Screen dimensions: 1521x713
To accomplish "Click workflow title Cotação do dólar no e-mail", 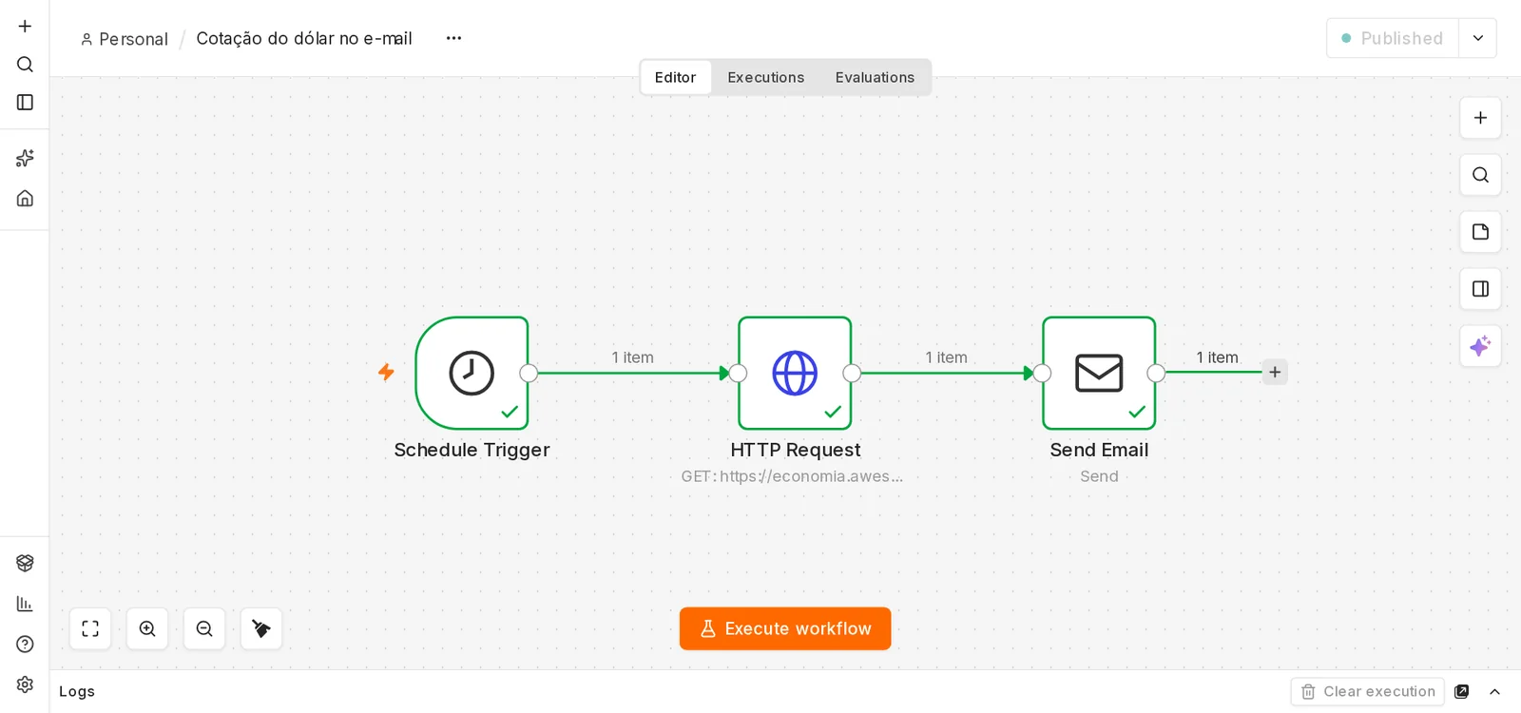I will (304, 38).
